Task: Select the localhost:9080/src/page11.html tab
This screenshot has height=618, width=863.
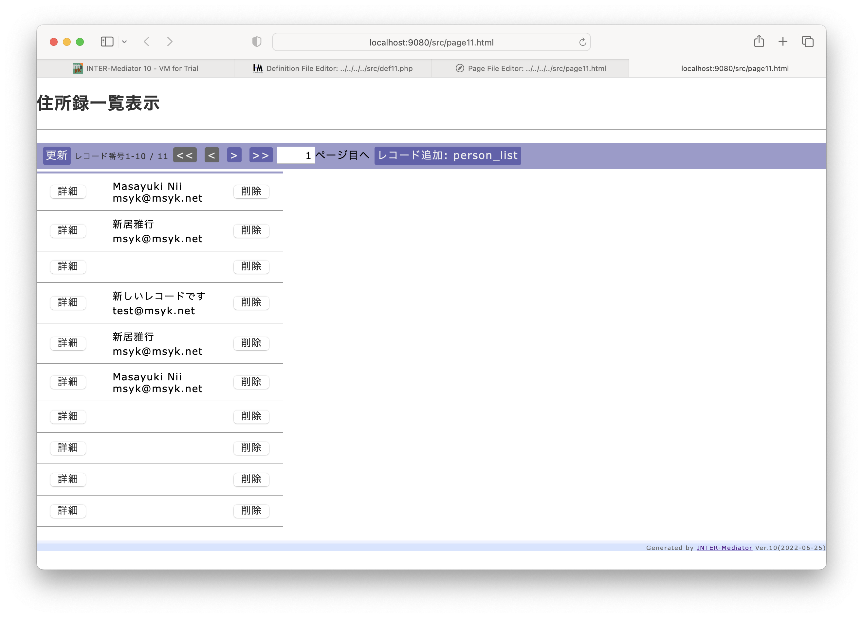Action: (727, 68)
